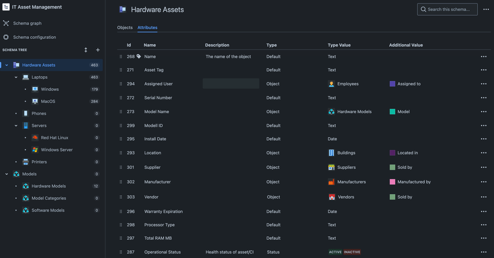494x258 pixels.
Task: Focus the Search this schema field
Action: (x=447, y=9)
